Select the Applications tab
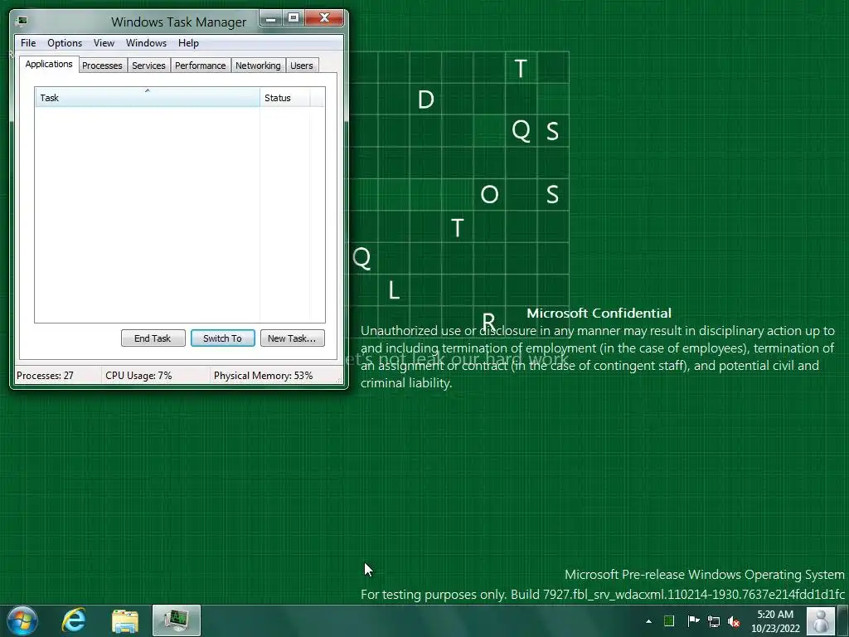849x637 pixels. [49, 64]
